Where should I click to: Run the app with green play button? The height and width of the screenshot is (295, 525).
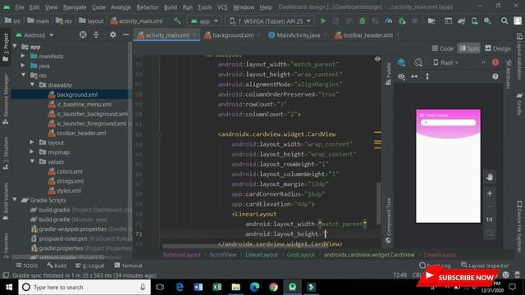click(323, 21)
